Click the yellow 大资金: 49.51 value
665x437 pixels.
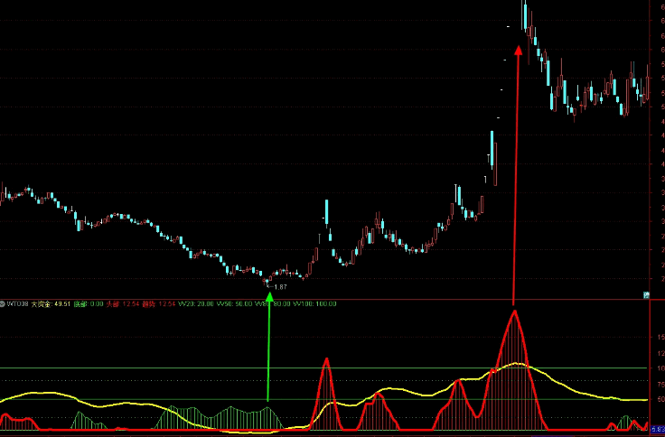51,304
